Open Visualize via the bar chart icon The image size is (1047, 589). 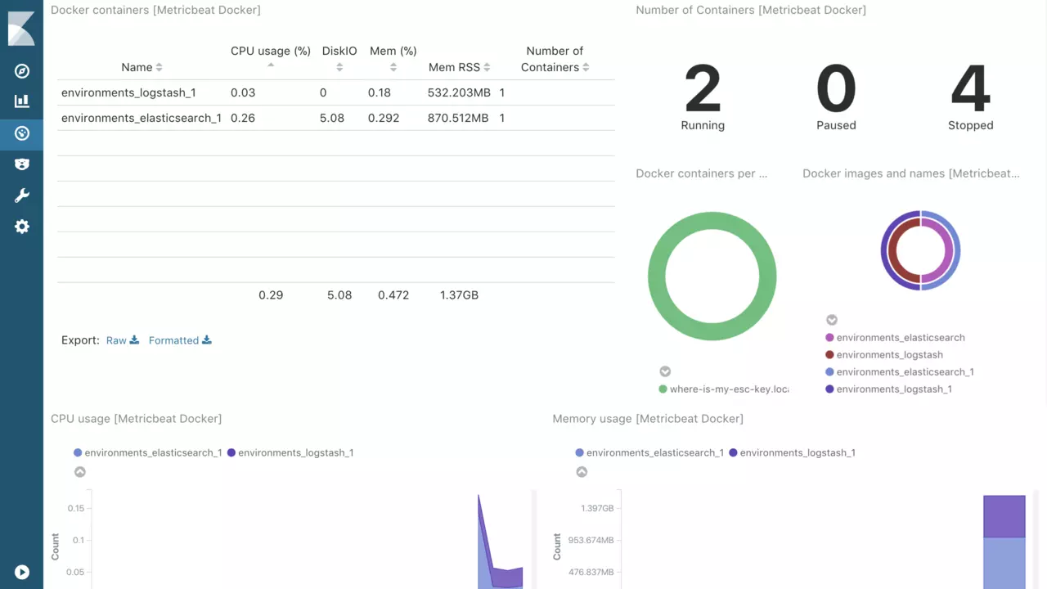tap(22, 101)
